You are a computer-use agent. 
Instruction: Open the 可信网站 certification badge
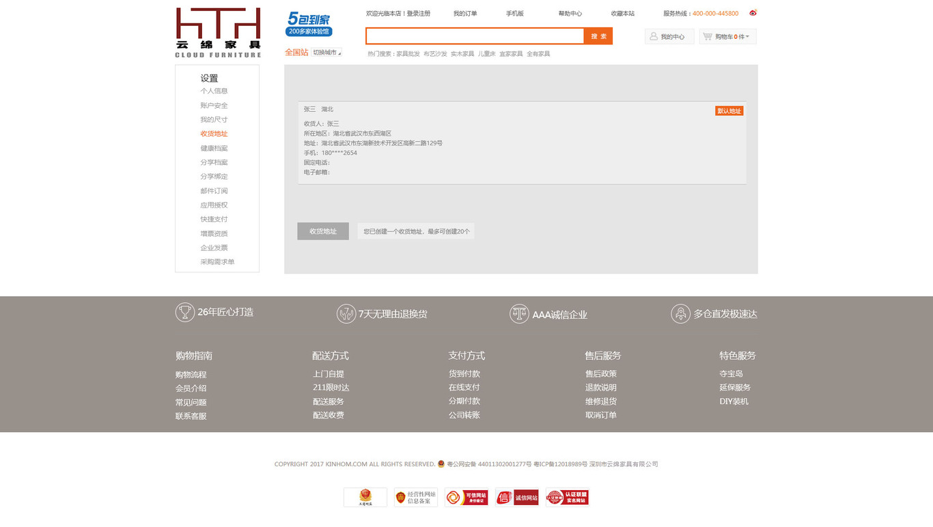click(466, 497)
